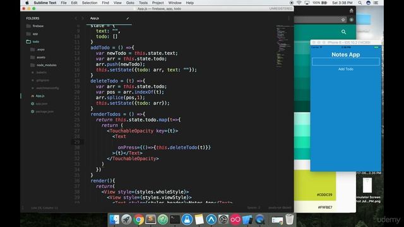Open the Selection menu
This screenshot has height=227, width=404.
90,3
